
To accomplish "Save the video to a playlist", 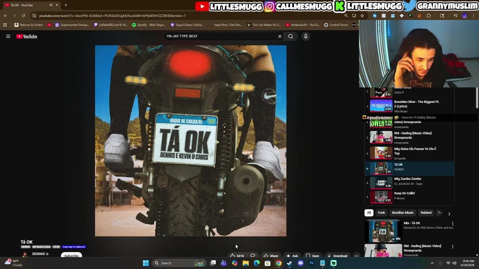I will point(312,256).
